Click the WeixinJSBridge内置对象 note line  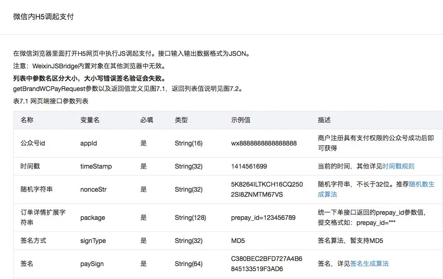89,66
